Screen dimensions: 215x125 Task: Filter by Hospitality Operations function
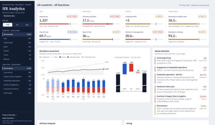click(x=17, y=81)
